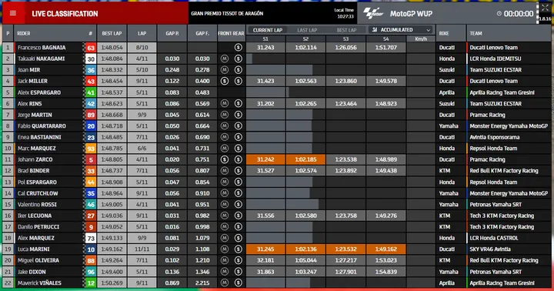Viewport: 554px width, 291px height.
Task: Click the front tyre M icon for Valentino Rossi
Action: tap(225, 204)
